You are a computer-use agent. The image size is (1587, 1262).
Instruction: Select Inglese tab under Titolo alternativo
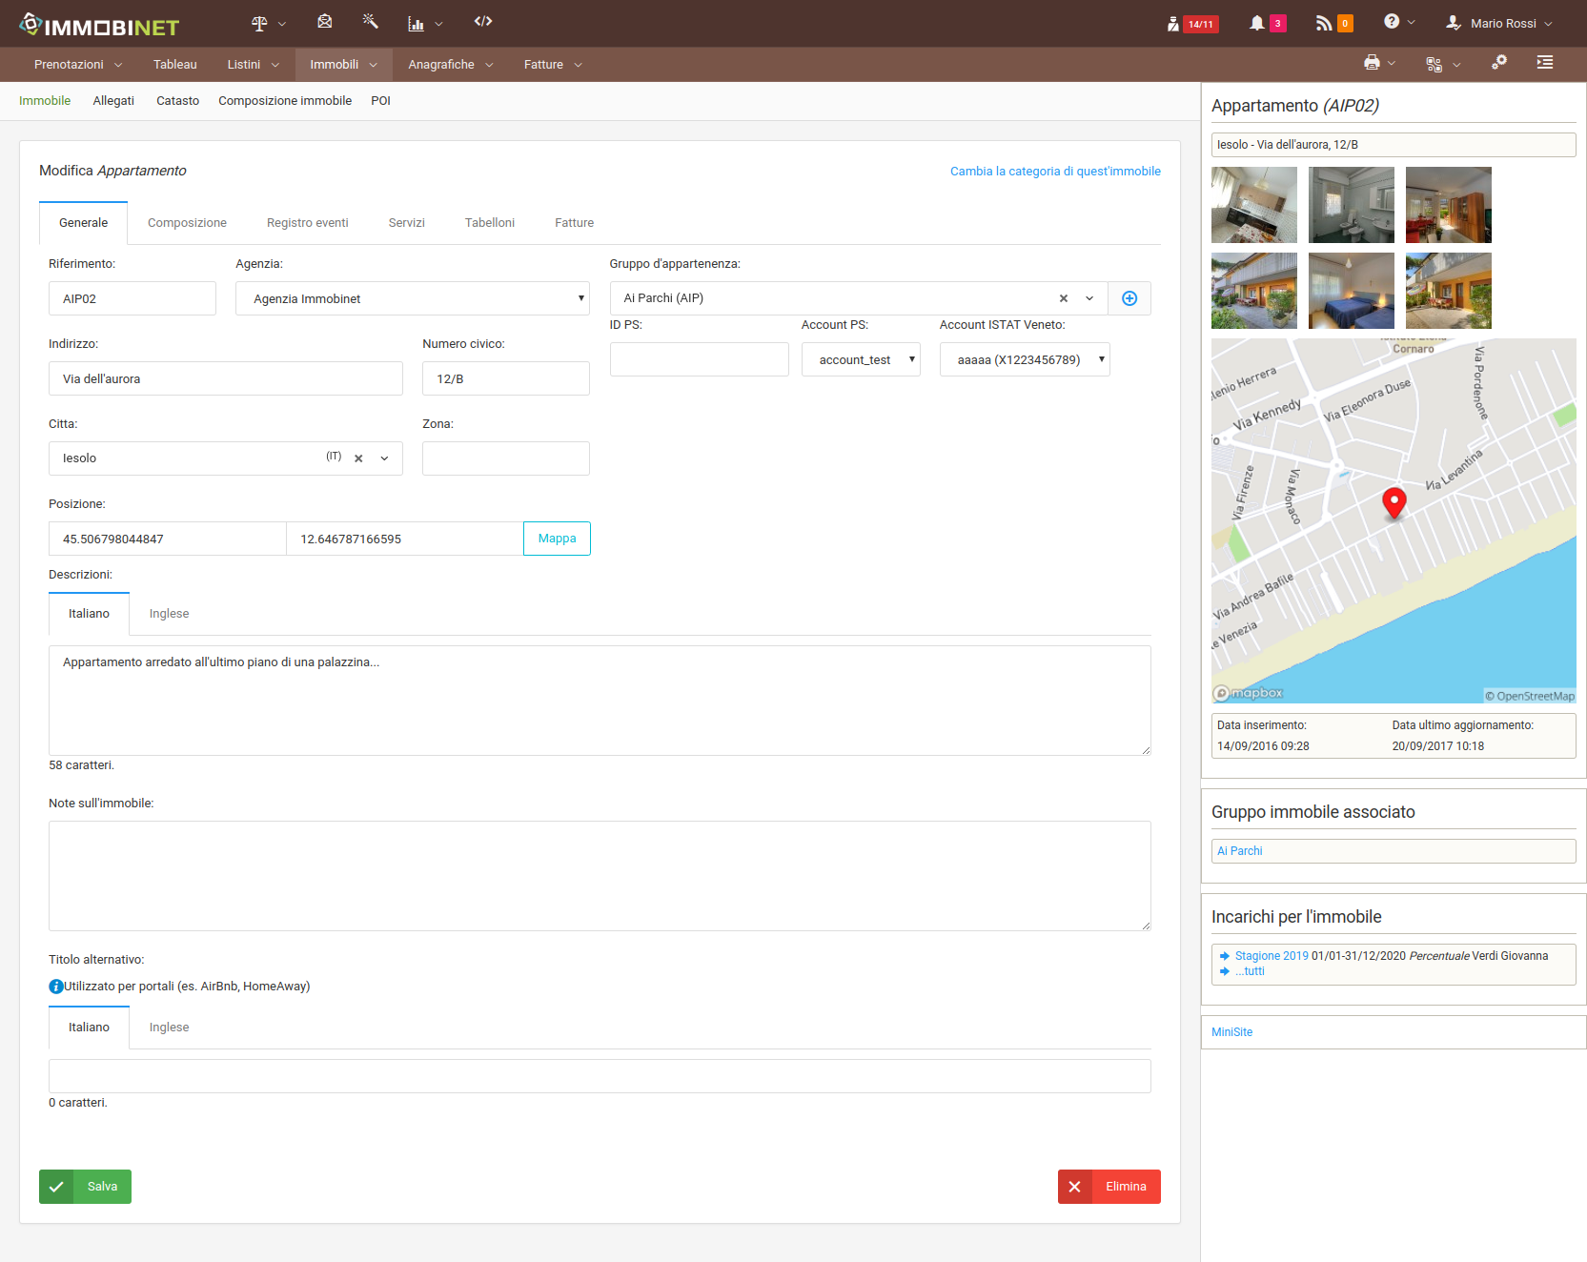(x=170, y=1028)
